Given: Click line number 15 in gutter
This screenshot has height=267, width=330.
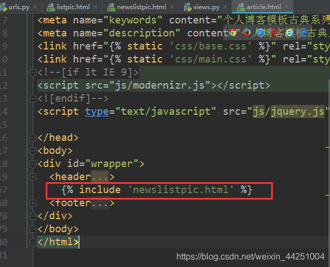Looking at the screenshot, I should pos(3,125).
